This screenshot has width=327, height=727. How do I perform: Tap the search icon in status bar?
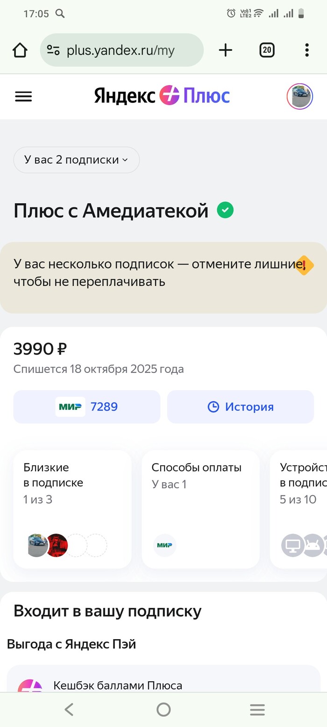coord(60,14)
